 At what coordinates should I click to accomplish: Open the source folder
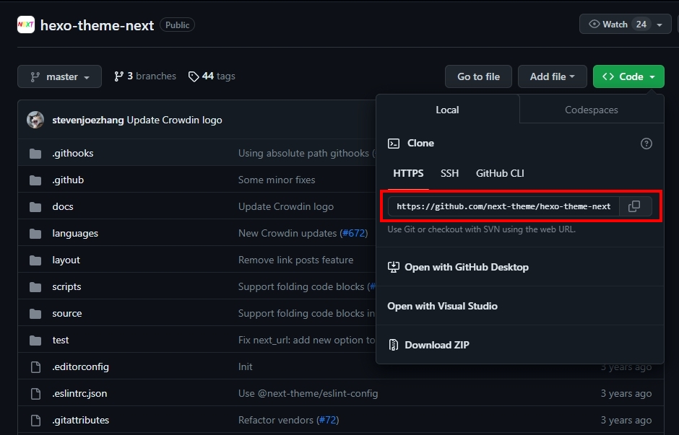(67, 314)
